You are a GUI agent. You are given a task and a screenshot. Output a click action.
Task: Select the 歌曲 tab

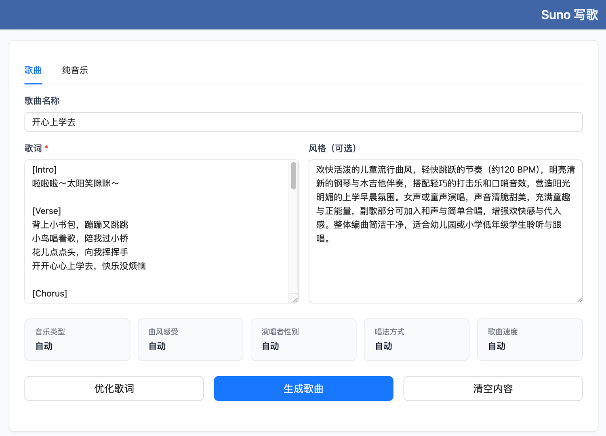(x=33, y=70)
